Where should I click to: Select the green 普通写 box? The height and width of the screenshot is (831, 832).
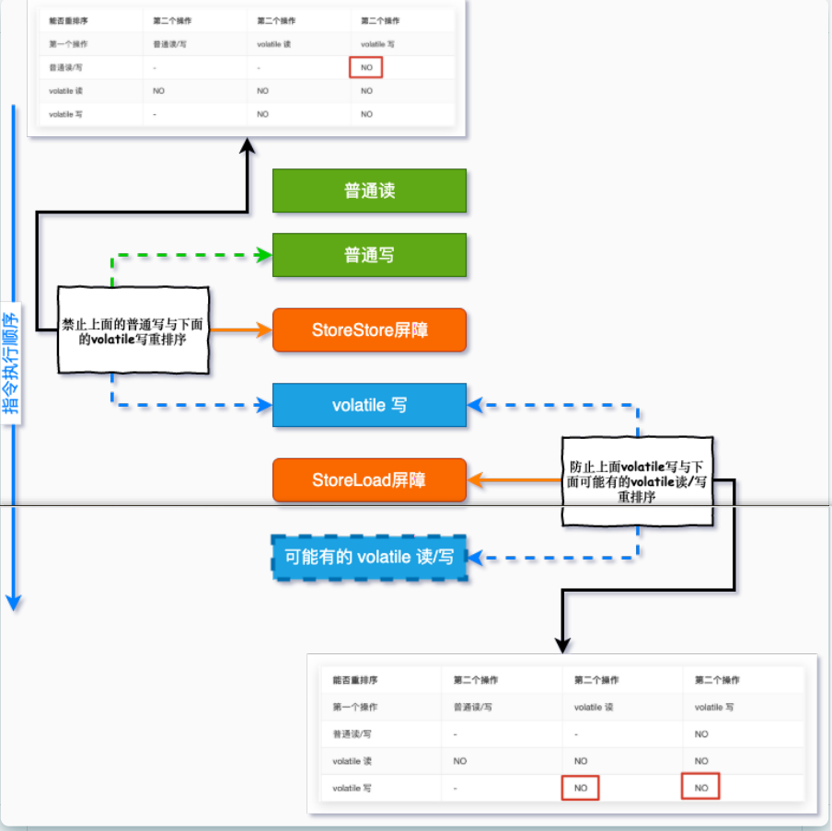pos(369,255)
